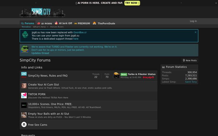Click the Simps count 2,398,686
This screenshot has width=218, height=136.
[x=191, y=79]
